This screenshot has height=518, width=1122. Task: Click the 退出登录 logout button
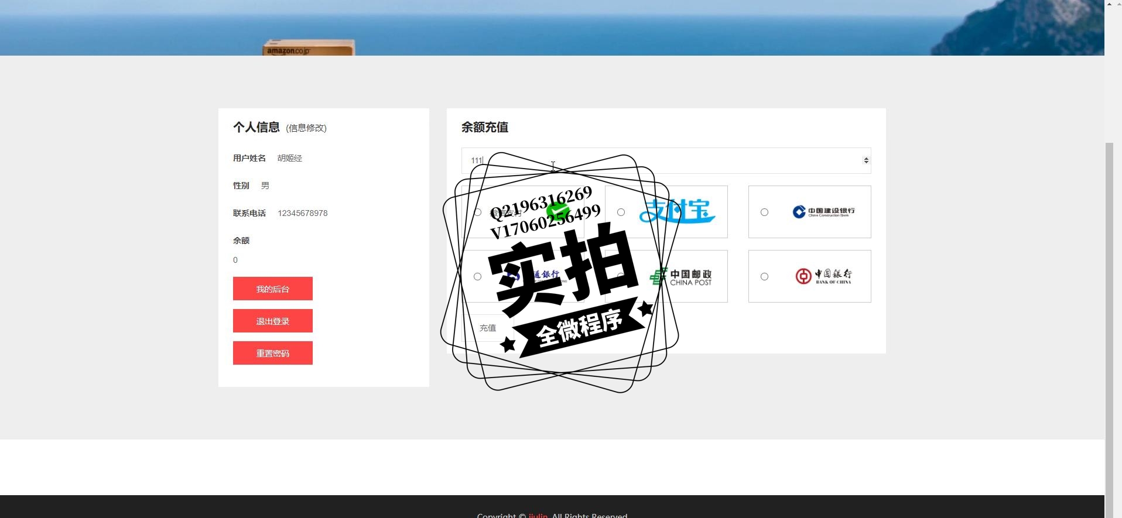(273, 321)
